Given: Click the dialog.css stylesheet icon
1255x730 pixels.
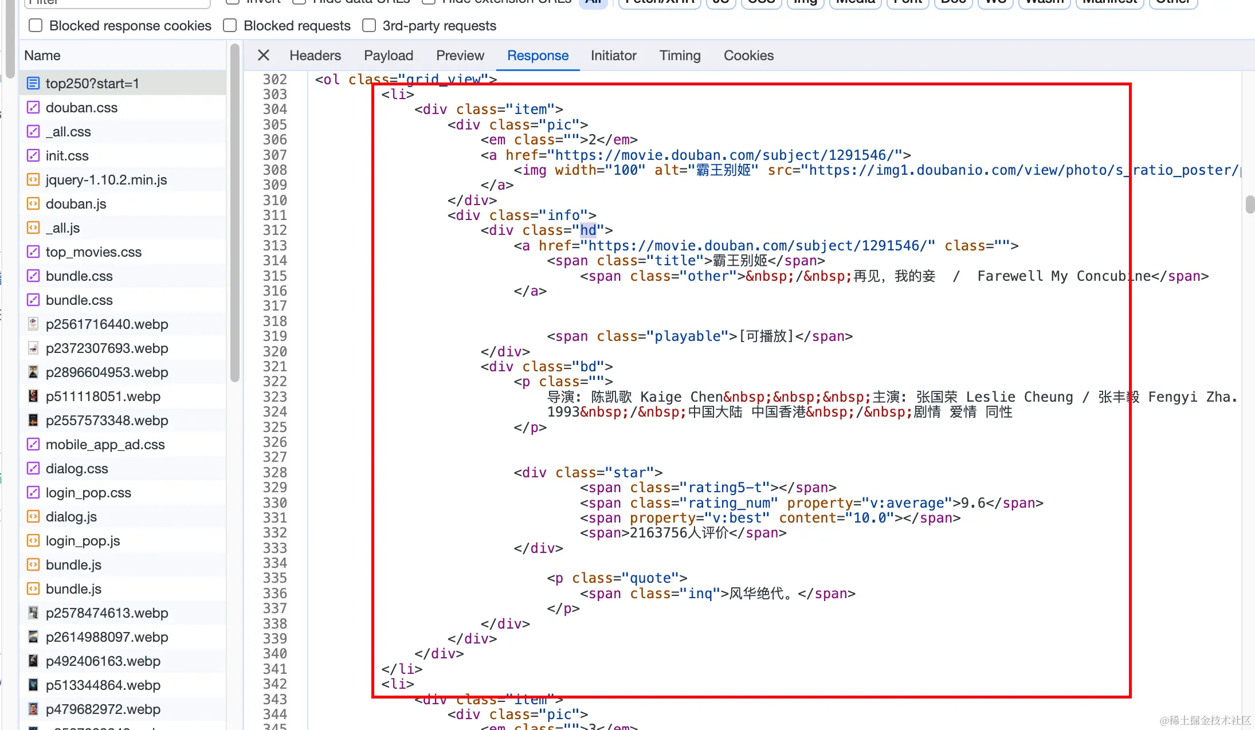Looking at the screenshot, I should point(33,469).
